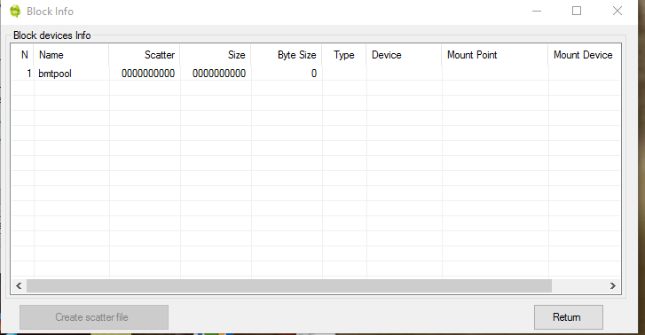Viewport: 645px width, 335px height.
Task: Click the Byte Size column header
Action: click(x=287, y=55)
